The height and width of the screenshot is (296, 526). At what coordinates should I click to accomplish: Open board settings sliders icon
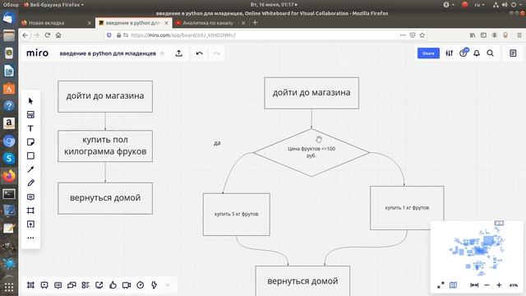[x=450, y=53]
